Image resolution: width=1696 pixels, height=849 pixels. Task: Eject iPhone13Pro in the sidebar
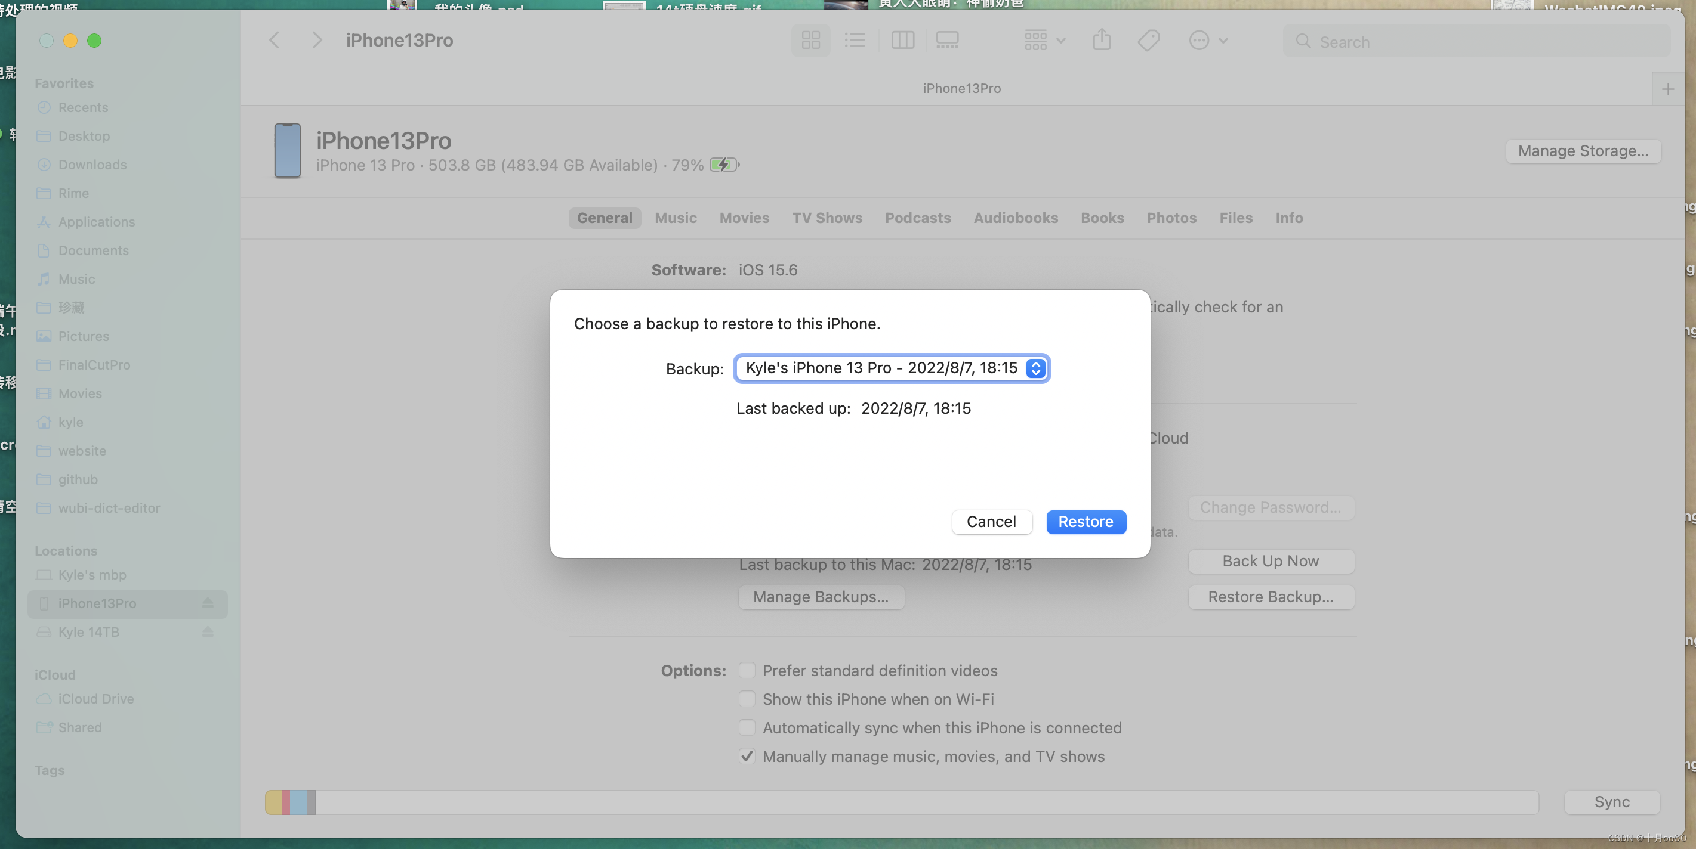click(208, 603)
